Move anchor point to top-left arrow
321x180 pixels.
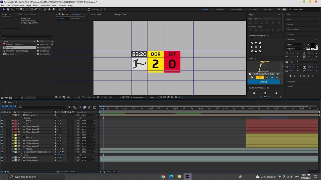252,43
